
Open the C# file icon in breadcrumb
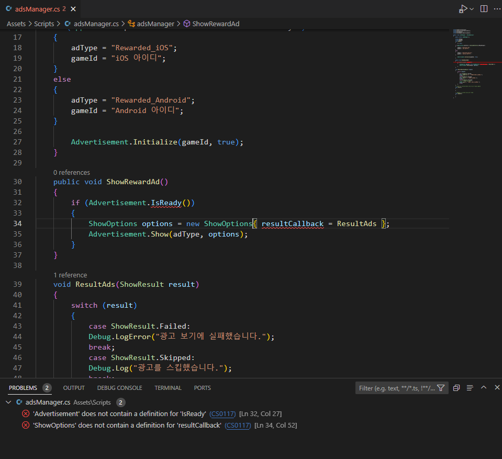[68, 24]
